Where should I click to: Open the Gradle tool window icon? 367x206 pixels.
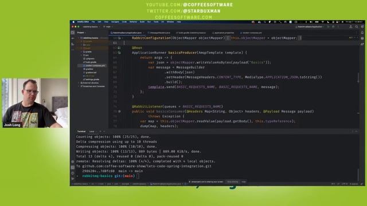(362, 44)
